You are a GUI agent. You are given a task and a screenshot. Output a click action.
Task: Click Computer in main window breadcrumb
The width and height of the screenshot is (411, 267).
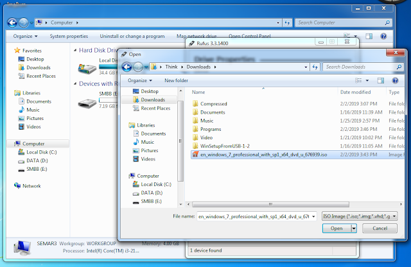point(62,23)
